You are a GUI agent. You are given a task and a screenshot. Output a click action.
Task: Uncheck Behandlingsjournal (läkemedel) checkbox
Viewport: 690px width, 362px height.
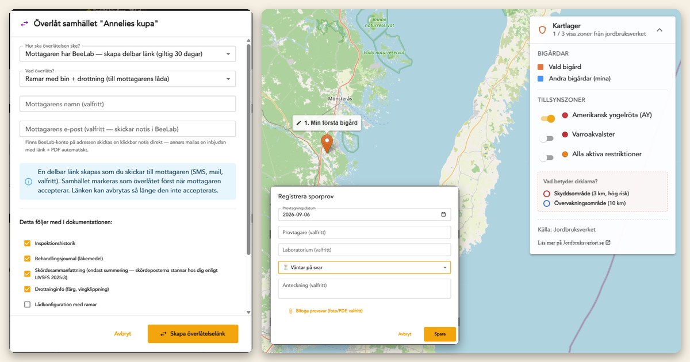click(27, 259)
